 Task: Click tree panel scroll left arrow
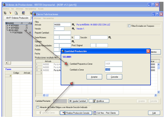[7, 63]
